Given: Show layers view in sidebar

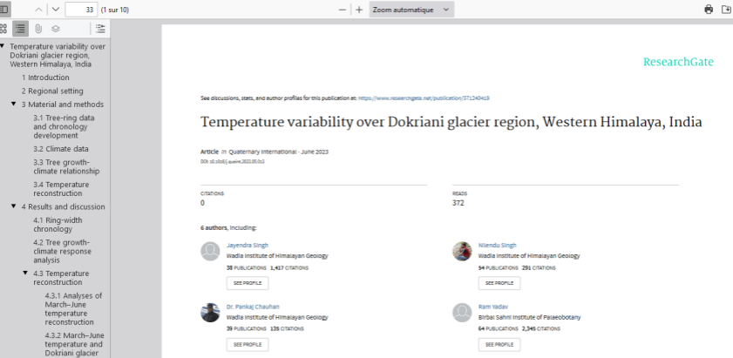Looking at the screenshot, I should point(55,28).
